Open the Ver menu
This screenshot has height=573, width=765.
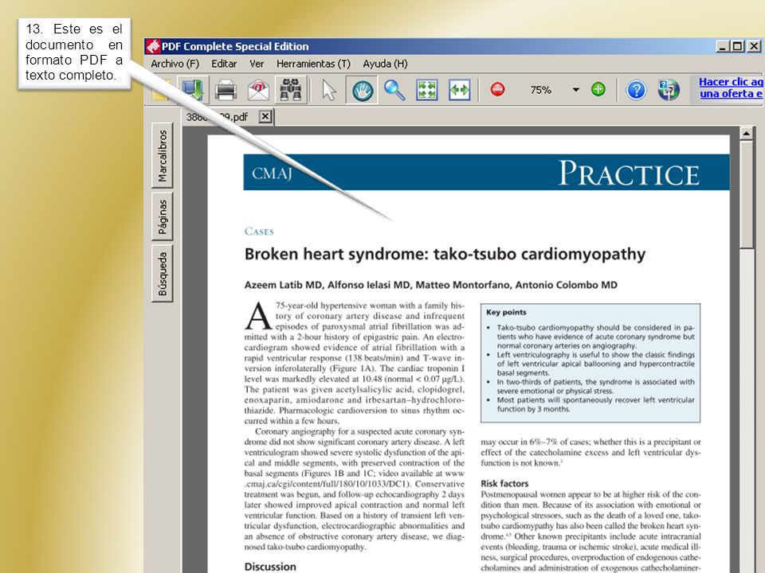click(x=257, y=64)
